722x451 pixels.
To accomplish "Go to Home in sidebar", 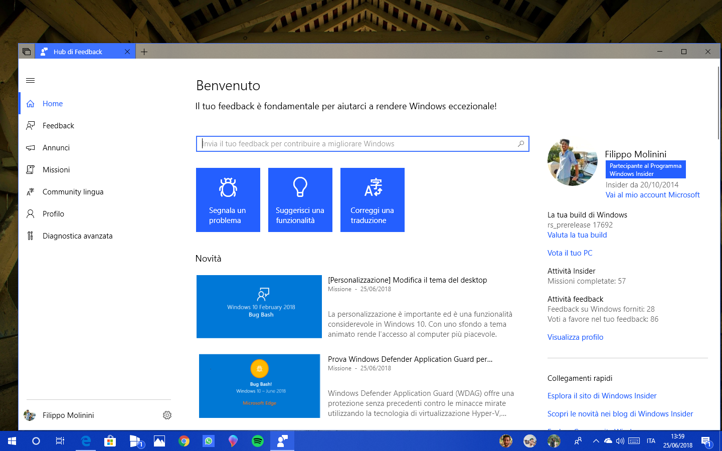I will tap(95, 103).
